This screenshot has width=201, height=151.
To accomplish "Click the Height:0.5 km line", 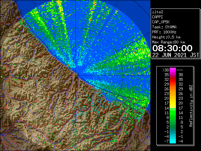I will pyautogui.click(x=166, y=37).
